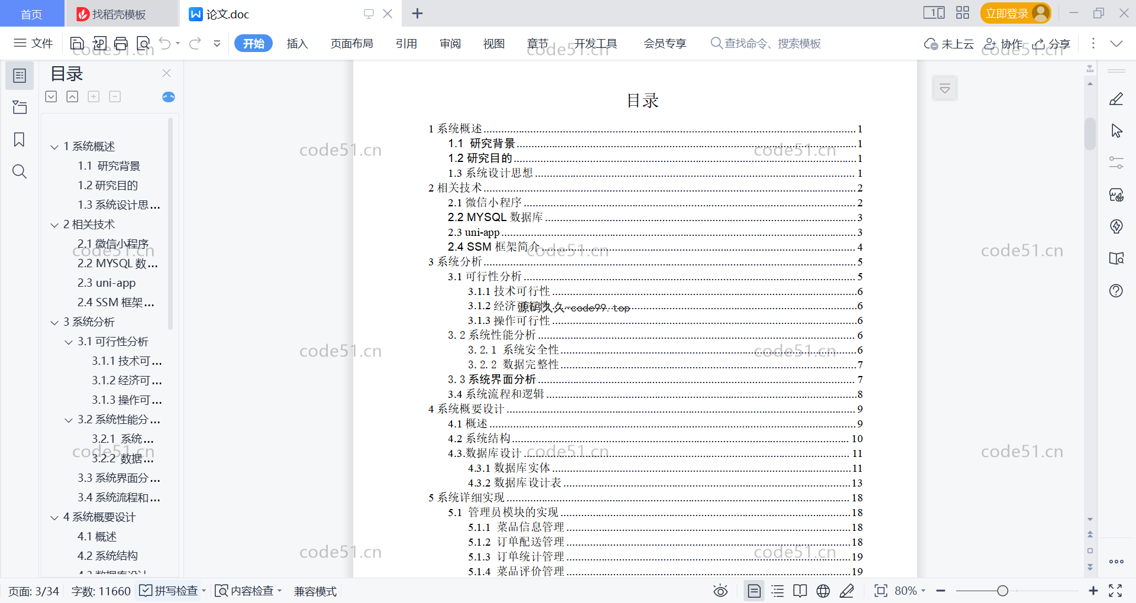This screenshot has height=603, width=1136.
Task: Switch to page layout view icon
Action: (x=754, y=591)
